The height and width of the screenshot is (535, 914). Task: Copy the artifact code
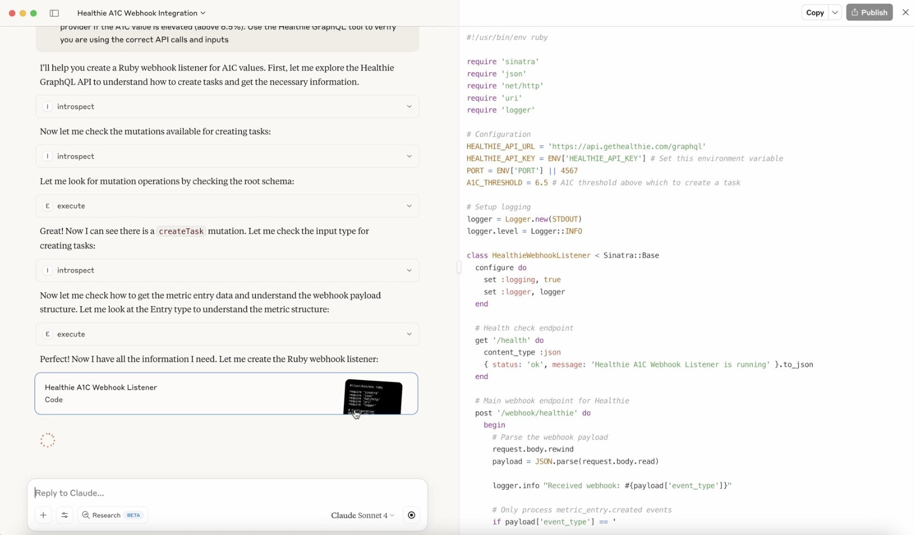point(814,12)
